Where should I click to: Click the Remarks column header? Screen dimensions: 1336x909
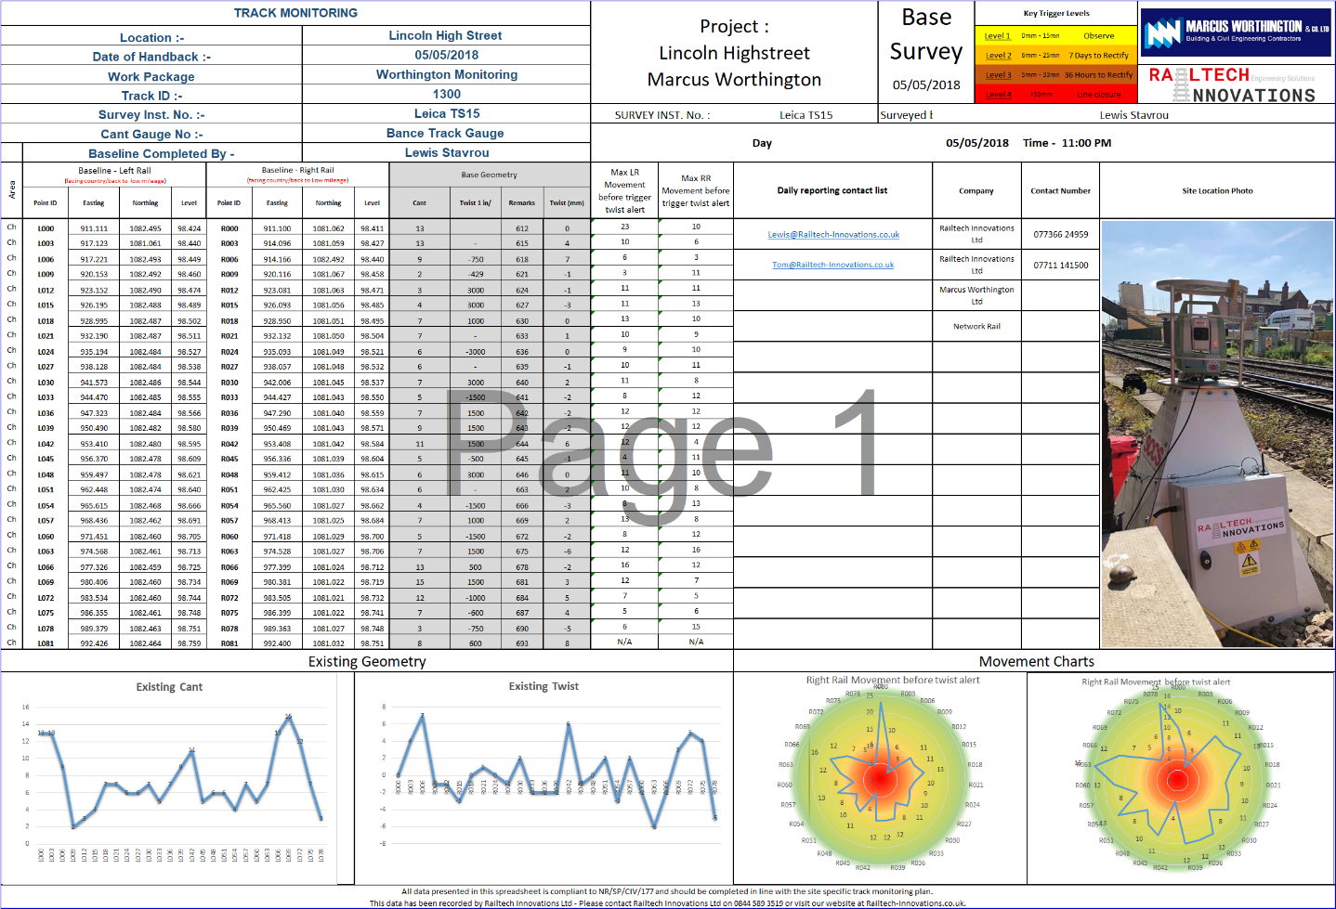(522, 202)
